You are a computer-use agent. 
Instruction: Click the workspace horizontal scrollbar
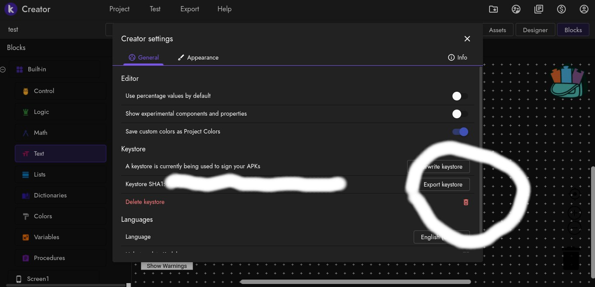tap(356, 282)
